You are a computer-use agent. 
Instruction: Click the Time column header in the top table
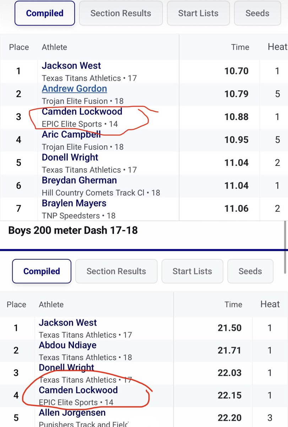tap(240, 47)
